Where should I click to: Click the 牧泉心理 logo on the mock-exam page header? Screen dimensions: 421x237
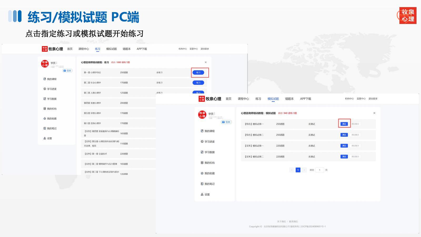point(210,99)
